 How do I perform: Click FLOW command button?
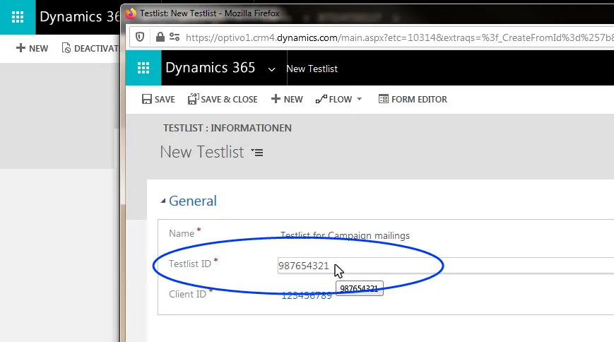click(334, 99)
